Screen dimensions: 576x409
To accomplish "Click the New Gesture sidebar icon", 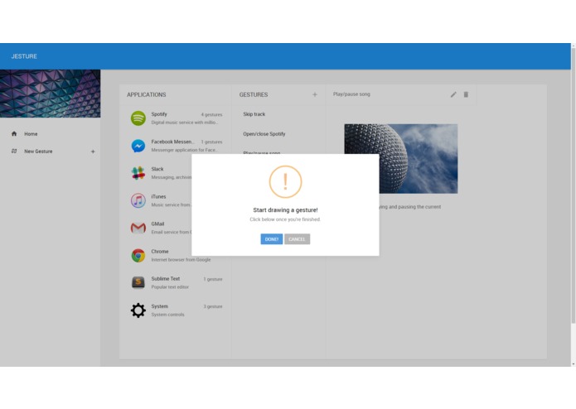I will pyautogui.click(x=14, y=152).
